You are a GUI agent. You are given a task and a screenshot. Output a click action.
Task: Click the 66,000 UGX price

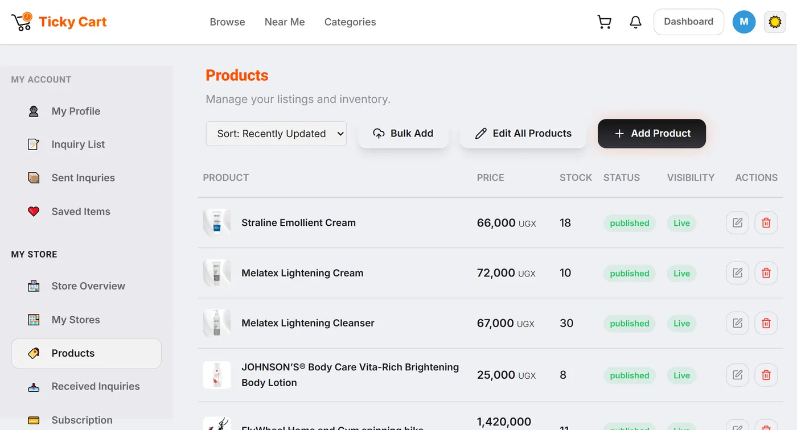tap(507, 223)
